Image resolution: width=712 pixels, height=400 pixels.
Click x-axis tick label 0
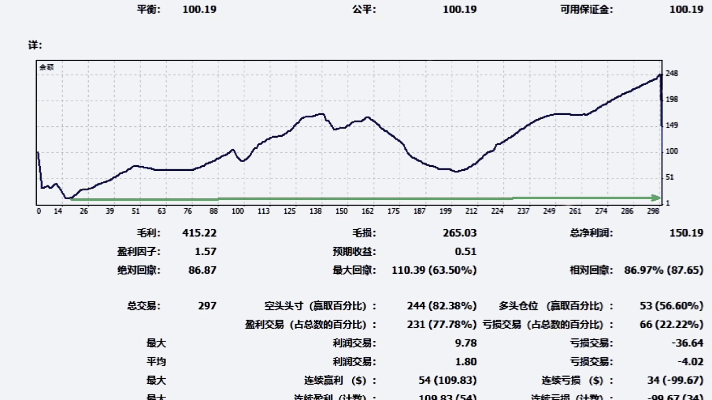39,211
